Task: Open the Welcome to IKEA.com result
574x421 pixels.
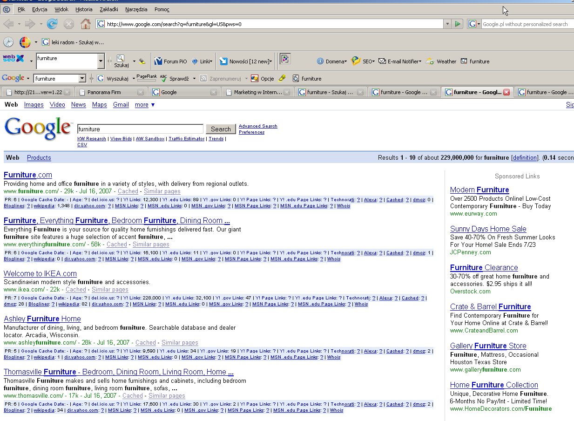Action: (40, 273)
